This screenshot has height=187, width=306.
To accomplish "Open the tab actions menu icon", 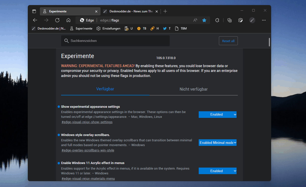I will (x=34, y=11).
